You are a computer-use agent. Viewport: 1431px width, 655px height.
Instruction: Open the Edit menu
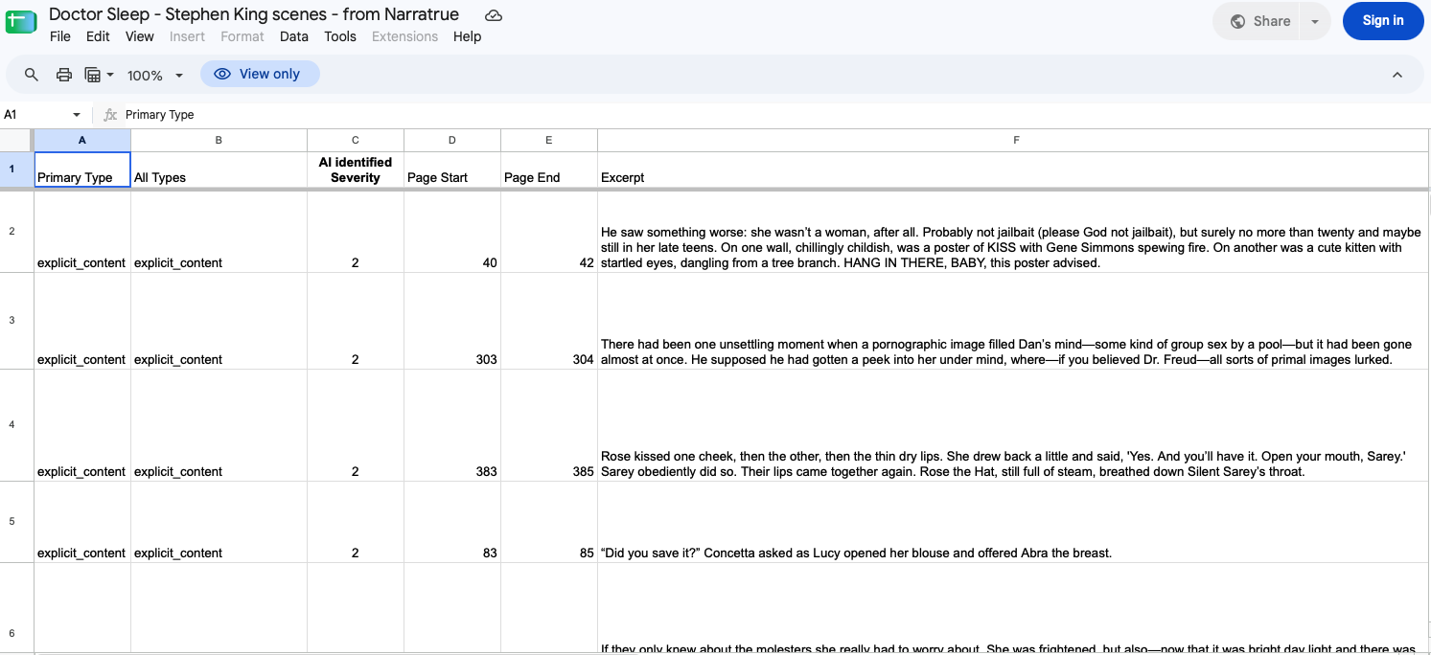pos(98,36)
